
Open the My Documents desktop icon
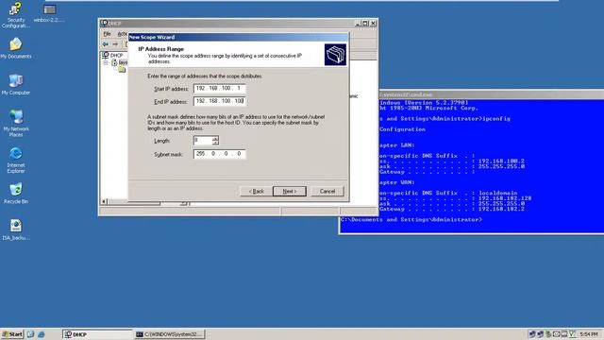pos(16,48)
